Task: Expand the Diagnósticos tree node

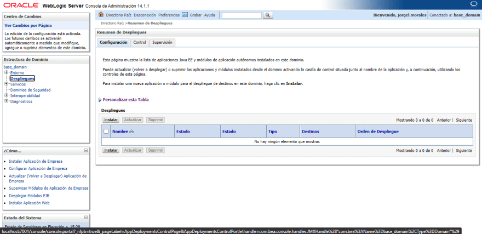Action: 6,101
